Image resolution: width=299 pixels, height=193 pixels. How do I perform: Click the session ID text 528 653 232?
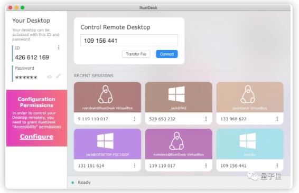pos(162,119)
